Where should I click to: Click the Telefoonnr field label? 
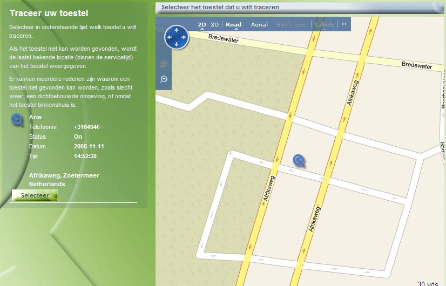[x=43, y=127]
